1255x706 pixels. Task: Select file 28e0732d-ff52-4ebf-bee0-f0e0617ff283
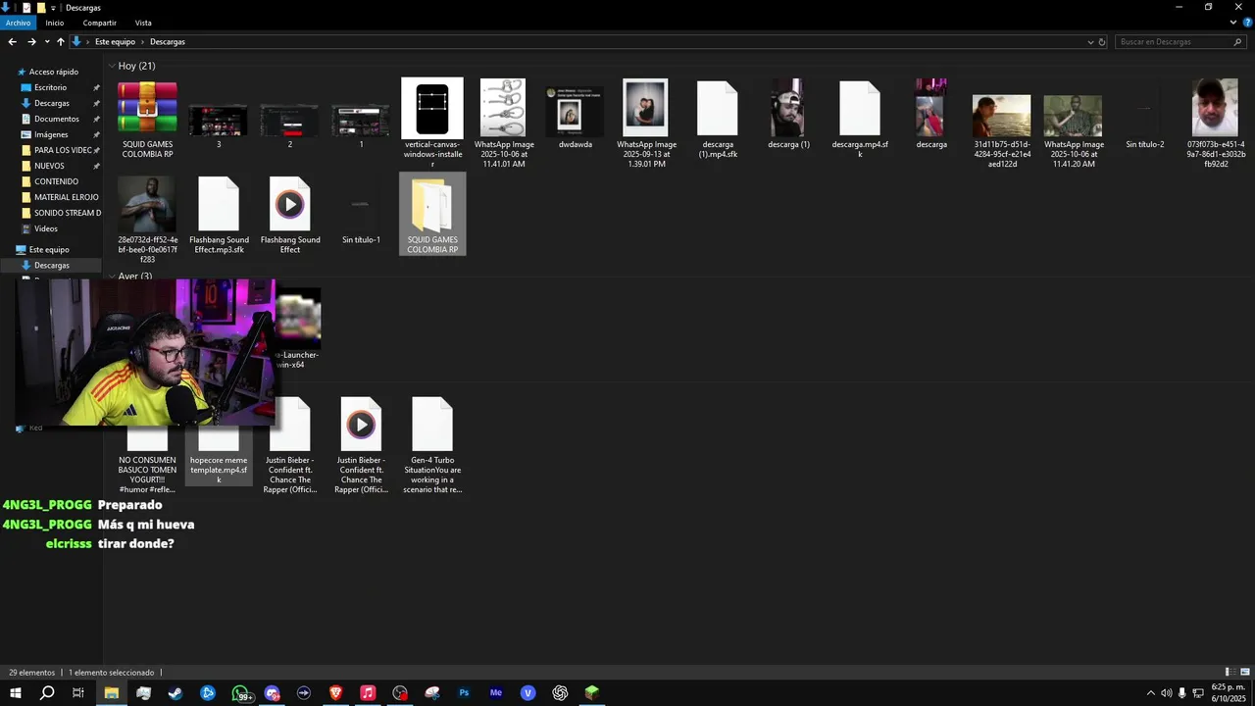[147, 220]
